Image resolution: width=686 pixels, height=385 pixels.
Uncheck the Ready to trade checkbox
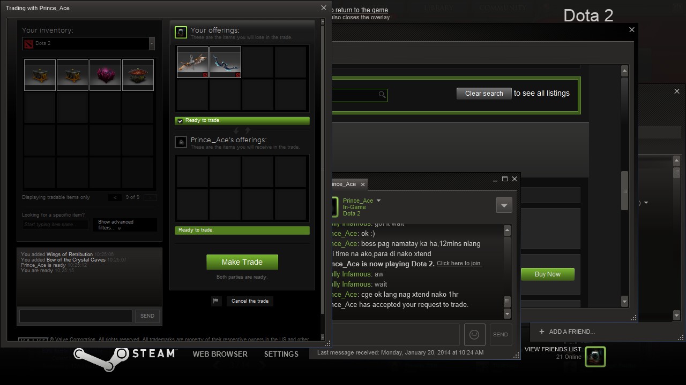click(180, 121)
